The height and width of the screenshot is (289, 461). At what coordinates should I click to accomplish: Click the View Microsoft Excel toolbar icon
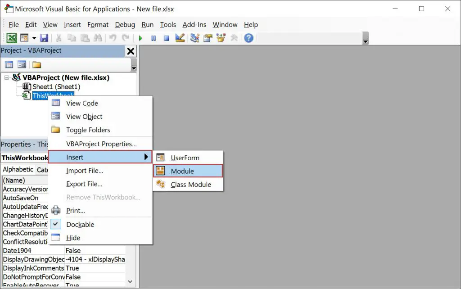click(x=12, y=38)
